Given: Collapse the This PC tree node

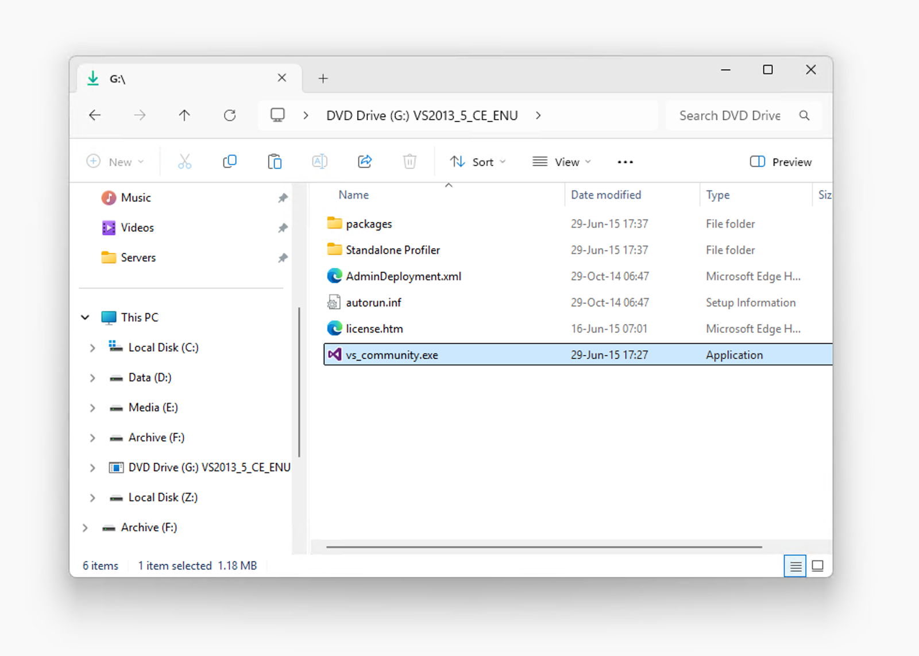Looking at the screenshot, I should coord(85,317).
